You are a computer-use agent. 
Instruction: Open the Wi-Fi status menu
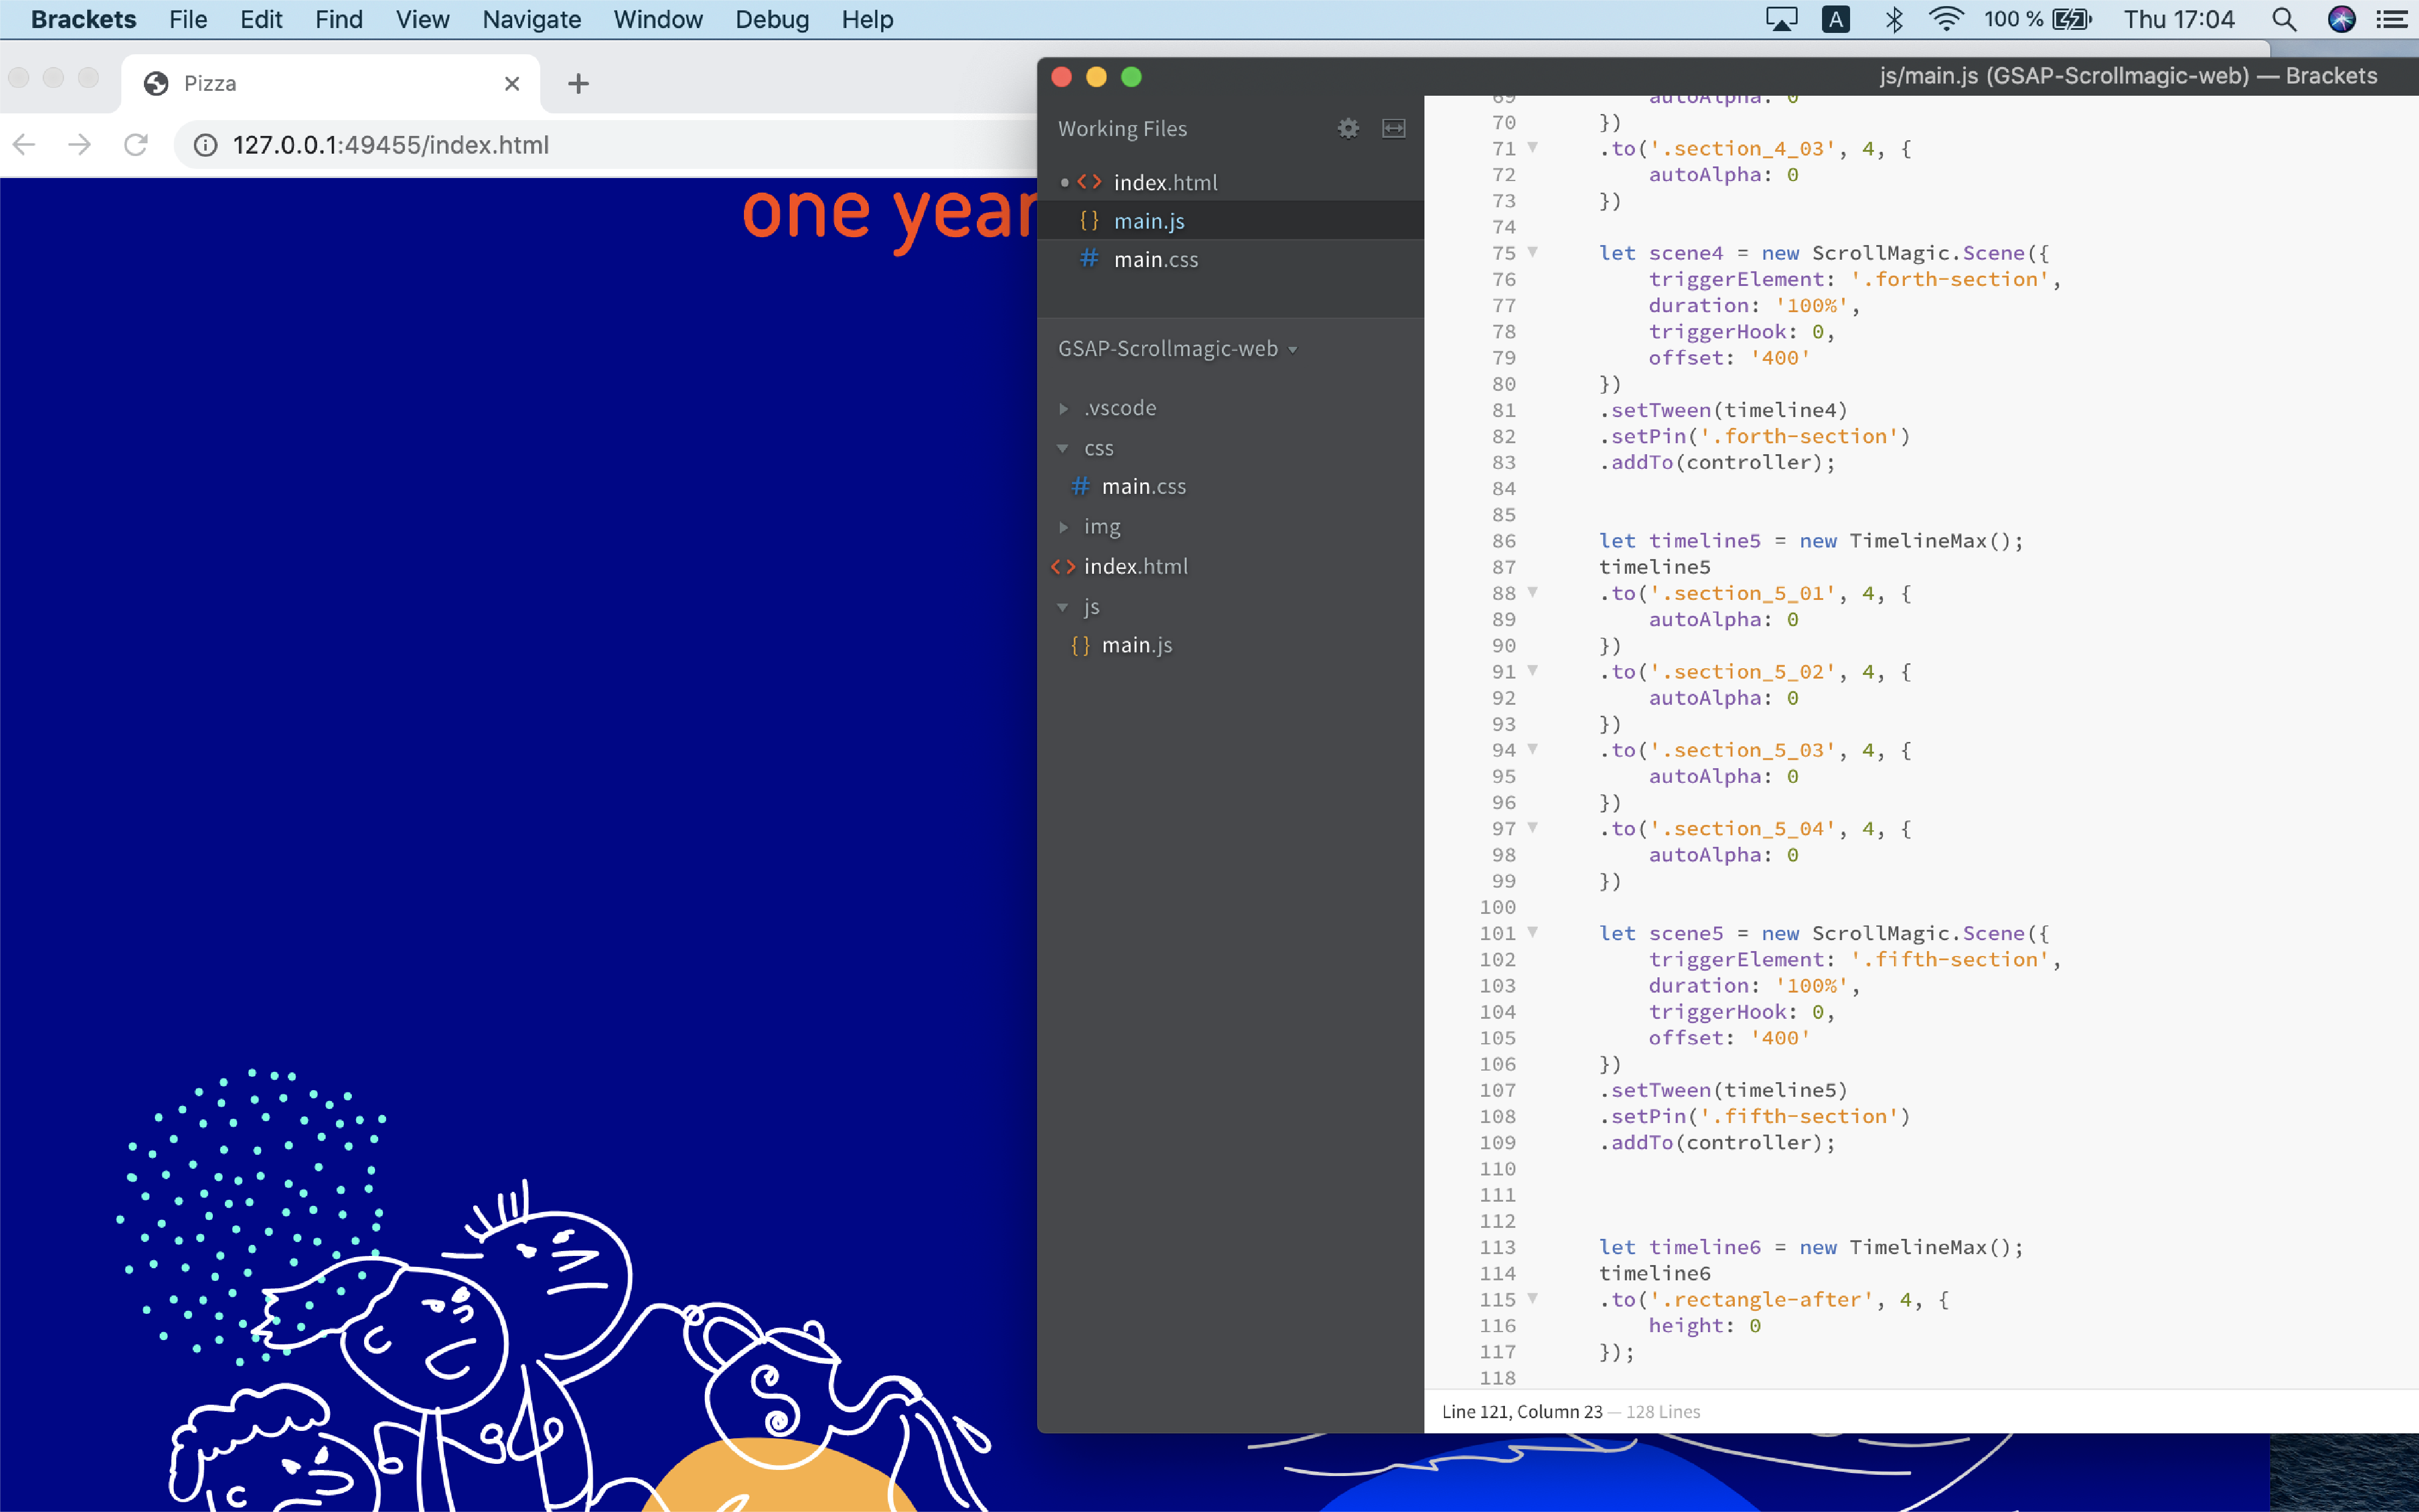[x=1945, y=20]
